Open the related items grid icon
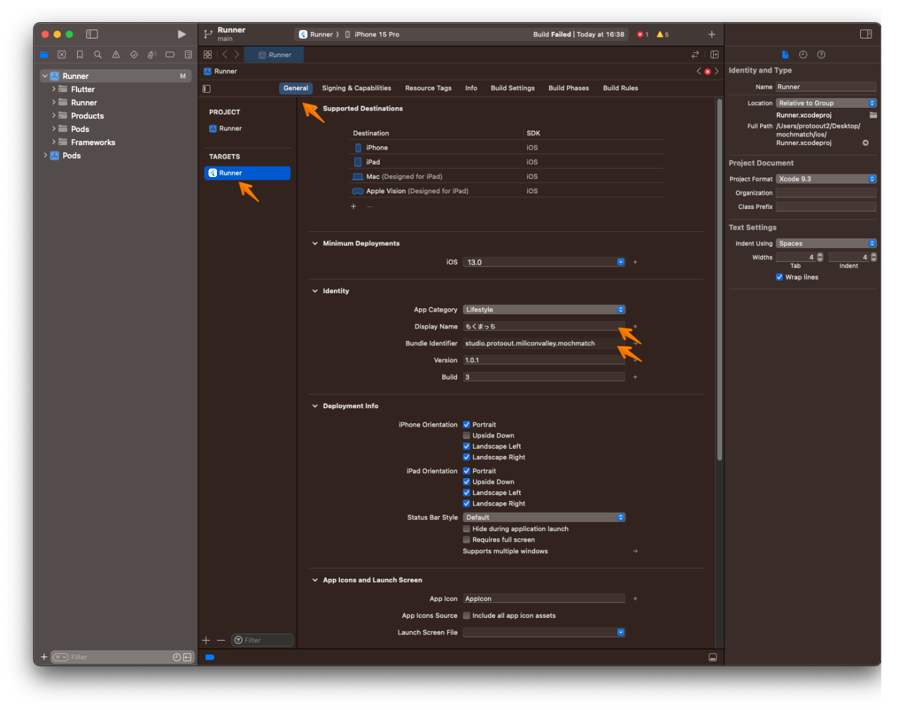Image resolution: width=915 pixels, height=710 pixels. click(208, 55)
